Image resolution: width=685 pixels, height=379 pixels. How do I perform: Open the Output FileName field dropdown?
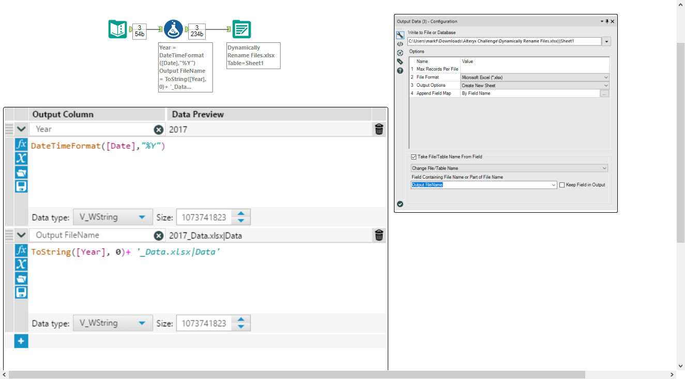(x=553, y=185)
